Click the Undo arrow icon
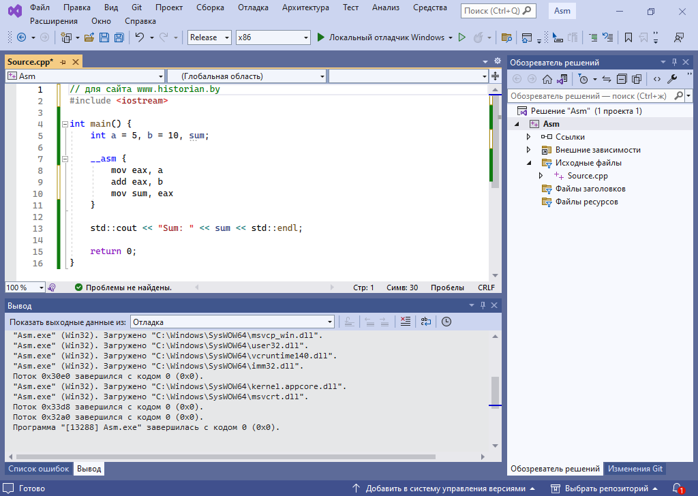This screenshot has height=496, width=698. point(139,37)
